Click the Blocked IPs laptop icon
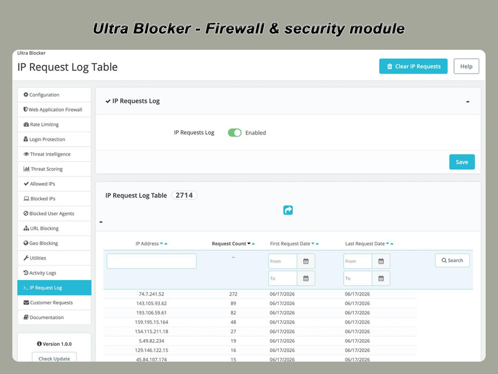This screenshot has width=498, height=374. point(26,198)
